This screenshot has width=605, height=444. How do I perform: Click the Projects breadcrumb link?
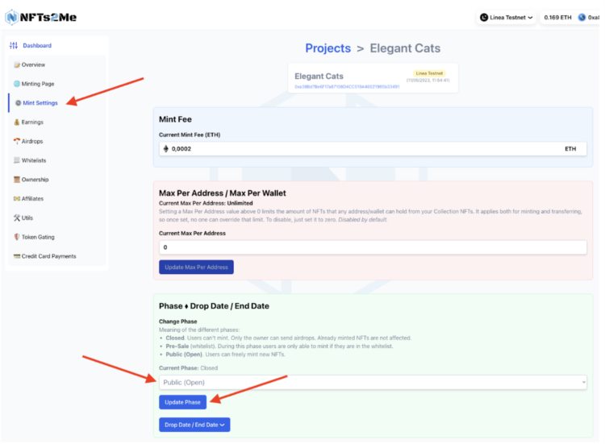tap(328, 48)
